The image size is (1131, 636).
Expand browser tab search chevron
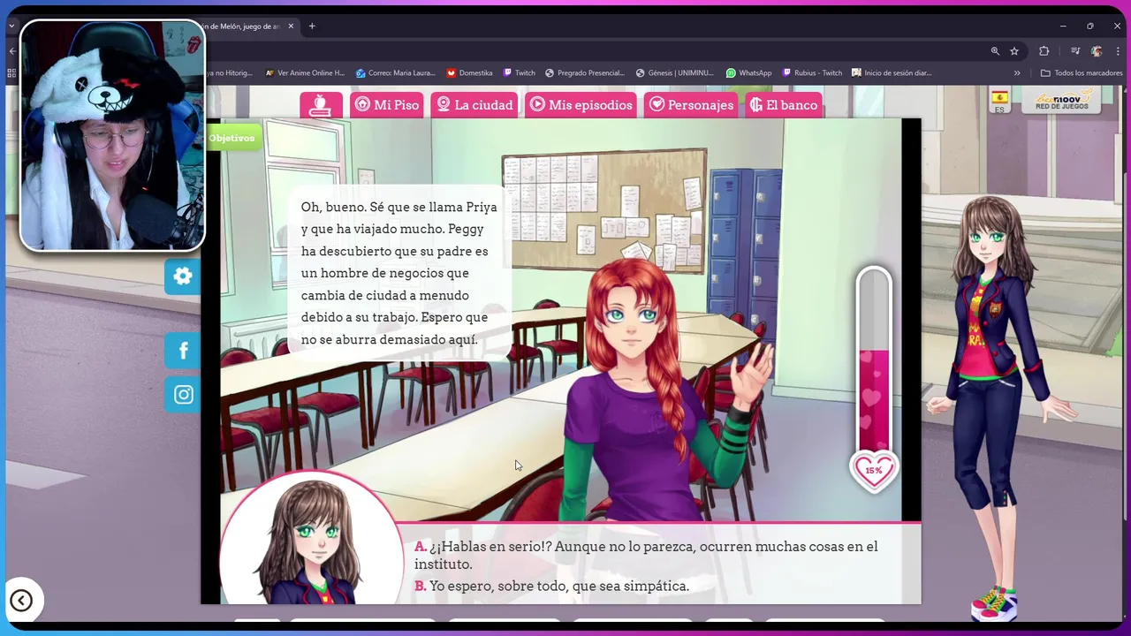click(11, 26)
